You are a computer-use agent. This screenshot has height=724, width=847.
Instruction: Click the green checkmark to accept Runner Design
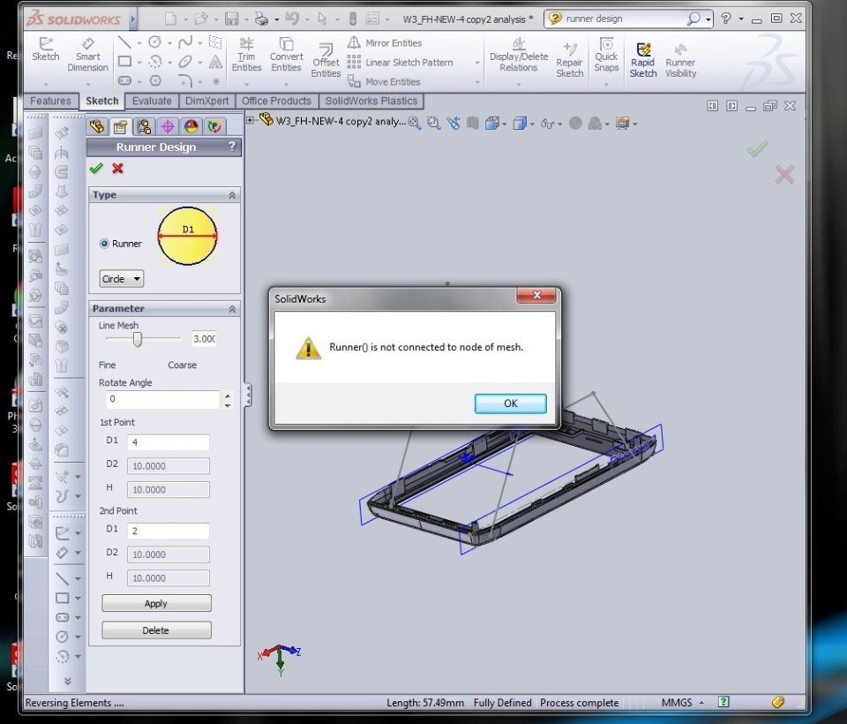point(96,169)
